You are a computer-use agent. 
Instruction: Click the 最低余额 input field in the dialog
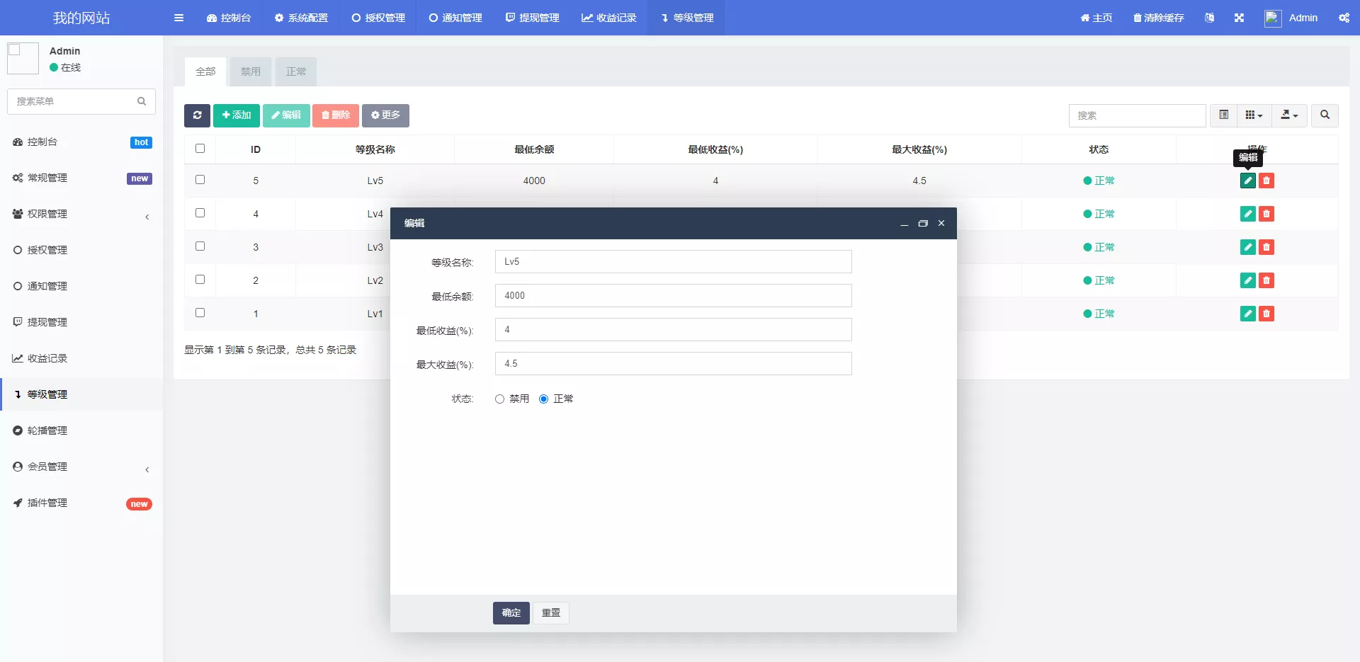click(x=673, y=296)
